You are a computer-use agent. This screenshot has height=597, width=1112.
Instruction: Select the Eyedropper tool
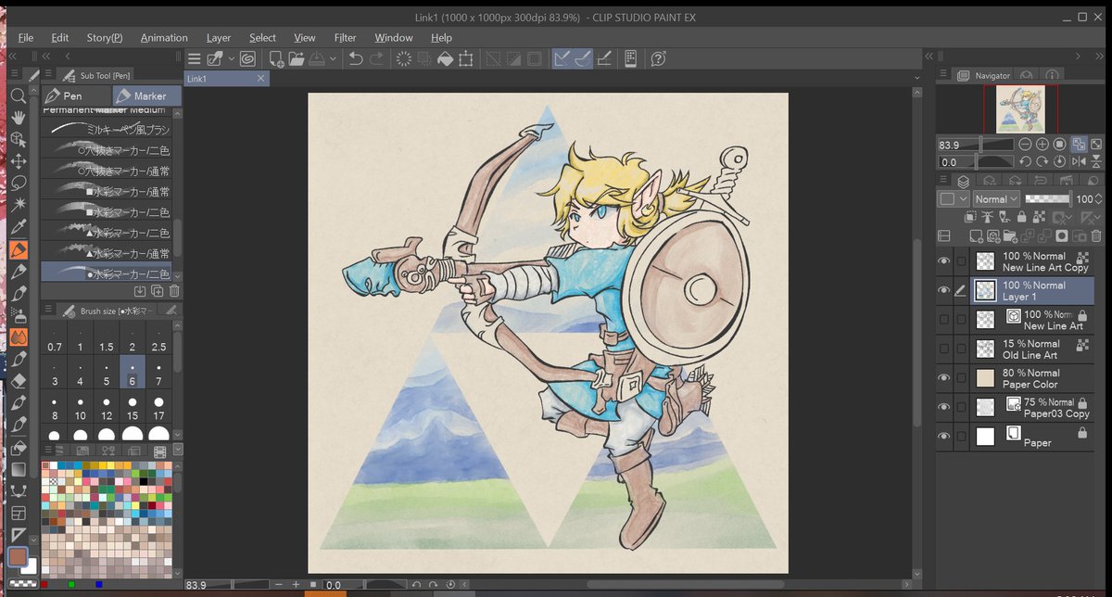click(18, 227)
